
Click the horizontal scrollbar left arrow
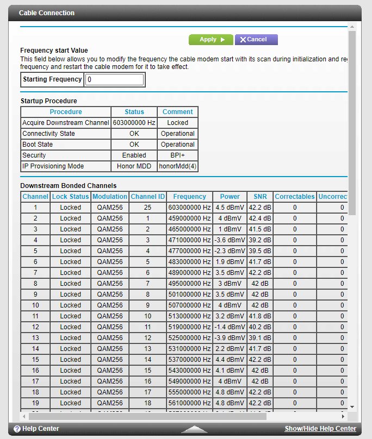click(x=24, y=416)
